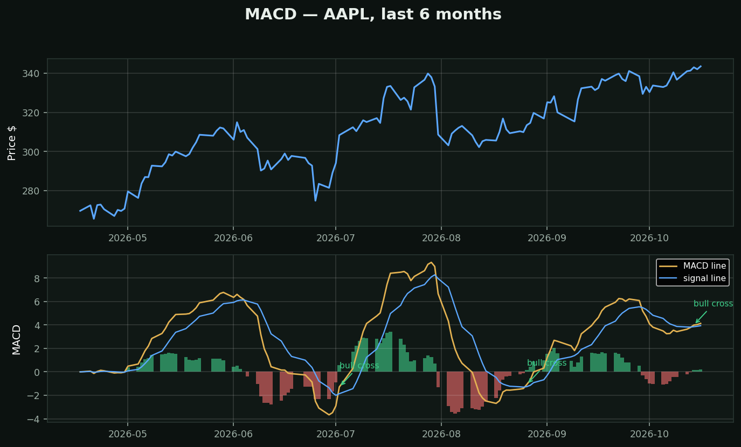Click the "bull cross" annotation near 2026-10

[713, 304]
